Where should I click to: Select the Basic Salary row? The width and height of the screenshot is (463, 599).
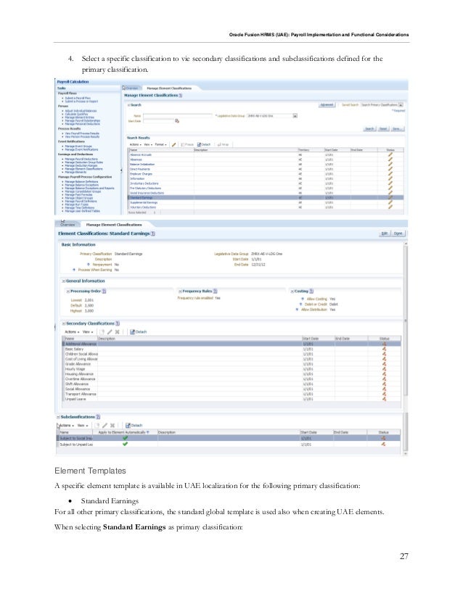231,349
